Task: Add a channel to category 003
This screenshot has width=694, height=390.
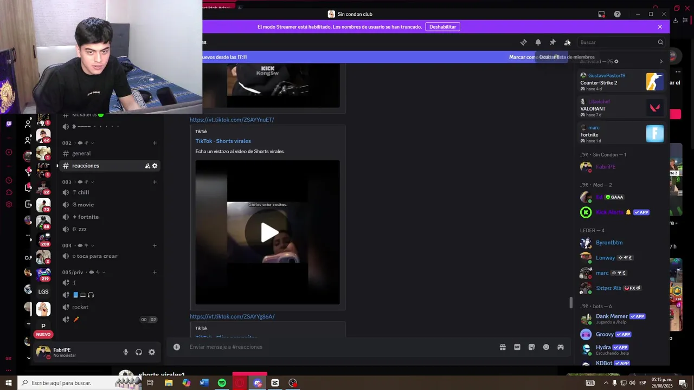Action: pyautogui.click(x=155, y=182)
